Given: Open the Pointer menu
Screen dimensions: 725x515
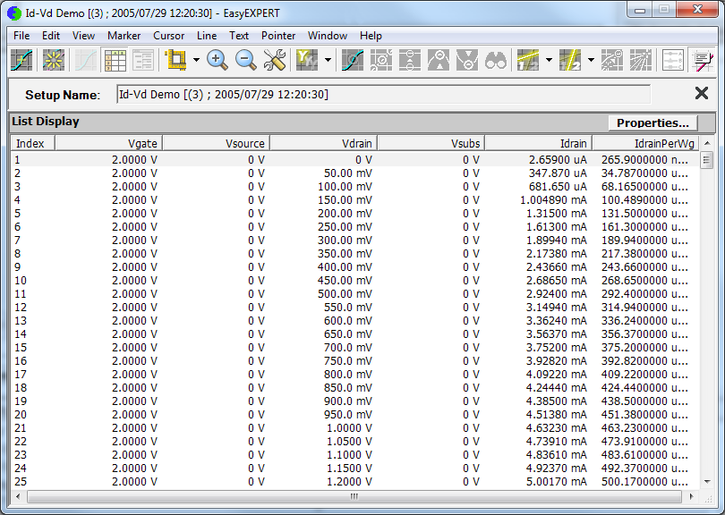Looking at the screenshot, I should click(278, 36).
